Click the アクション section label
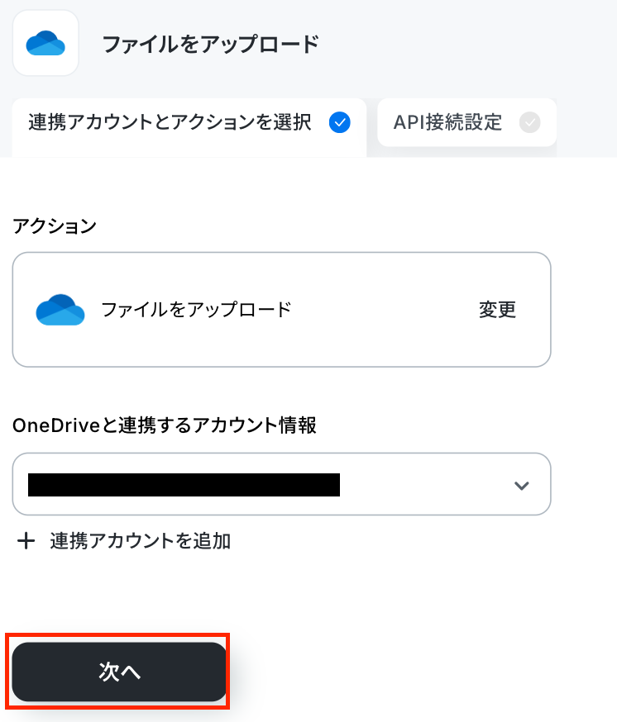The width and height of the screenshot is (617, 722). [55, 226]
